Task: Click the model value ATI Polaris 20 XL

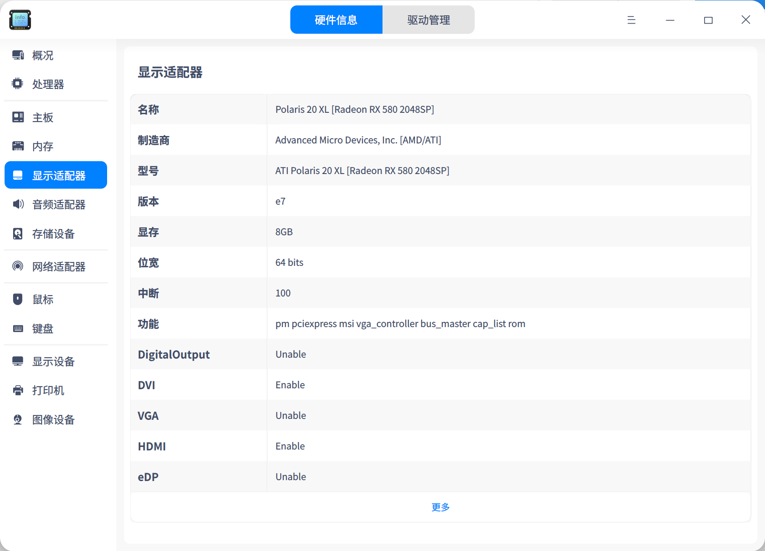Action: click(x=362, y=171)
